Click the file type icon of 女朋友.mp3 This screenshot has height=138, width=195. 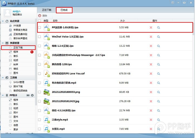[x=47, y=129]
